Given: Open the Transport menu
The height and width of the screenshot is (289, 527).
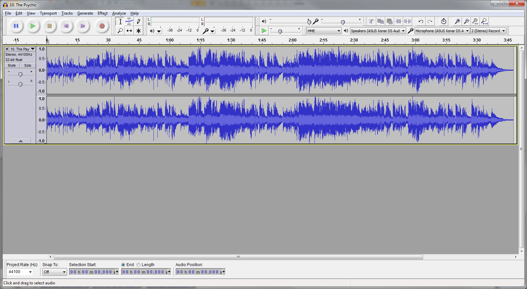Looking at the screenshot, I should coord(48,13).
